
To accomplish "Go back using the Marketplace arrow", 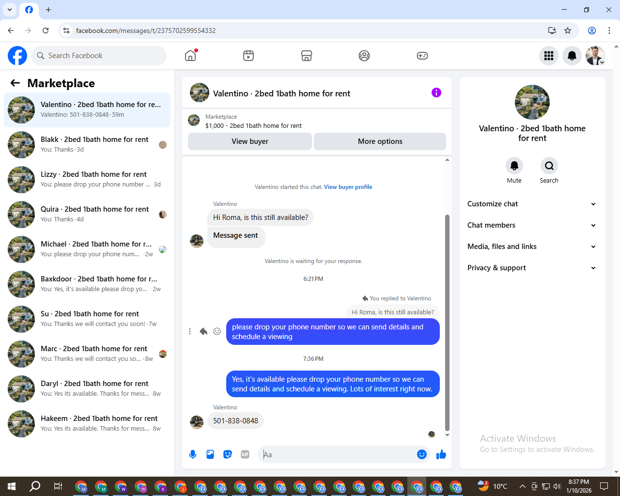I will click(15, 83).
